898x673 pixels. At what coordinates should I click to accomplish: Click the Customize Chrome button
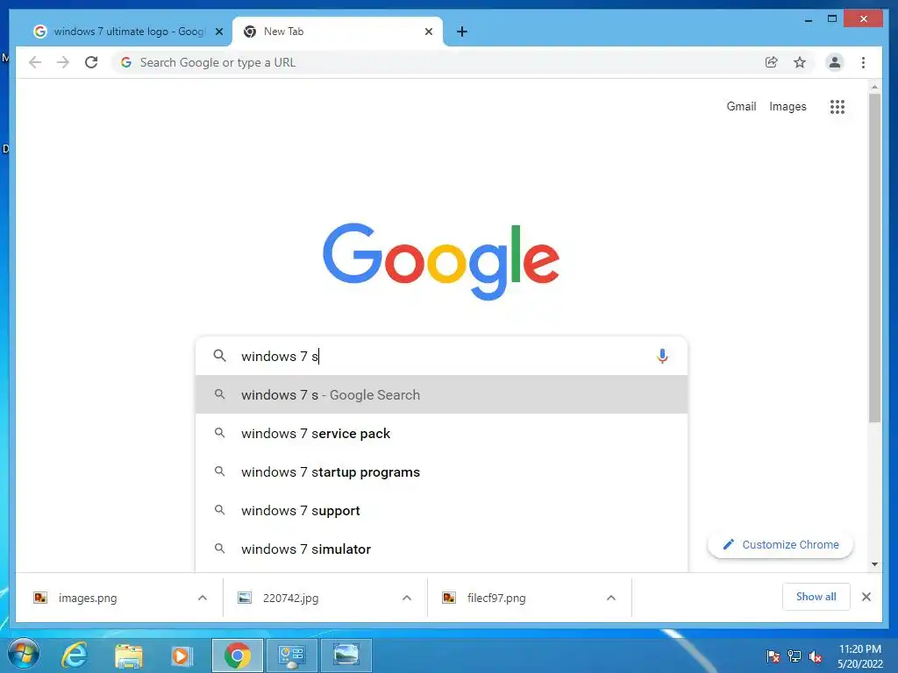(780, 544)
